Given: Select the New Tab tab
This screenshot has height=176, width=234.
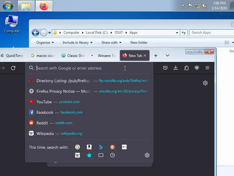Looking at the screenshot, I should (x=135, y=55).
